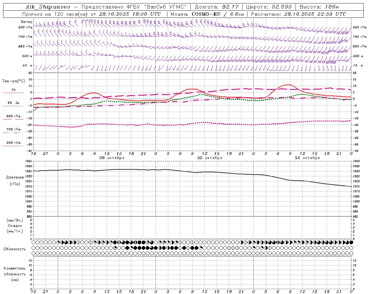Click the longitude value "Долгота: 82.17"

click(216, 7)
